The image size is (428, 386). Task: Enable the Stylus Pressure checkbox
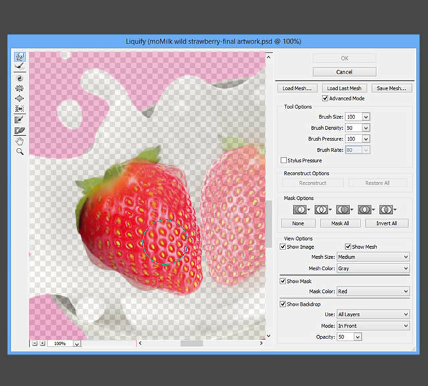coord(284,161)
